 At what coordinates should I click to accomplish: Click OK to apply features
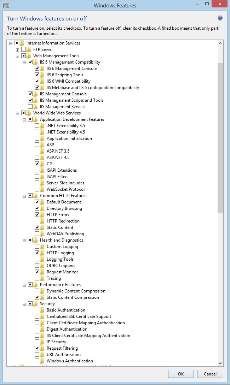pos(181,374)
